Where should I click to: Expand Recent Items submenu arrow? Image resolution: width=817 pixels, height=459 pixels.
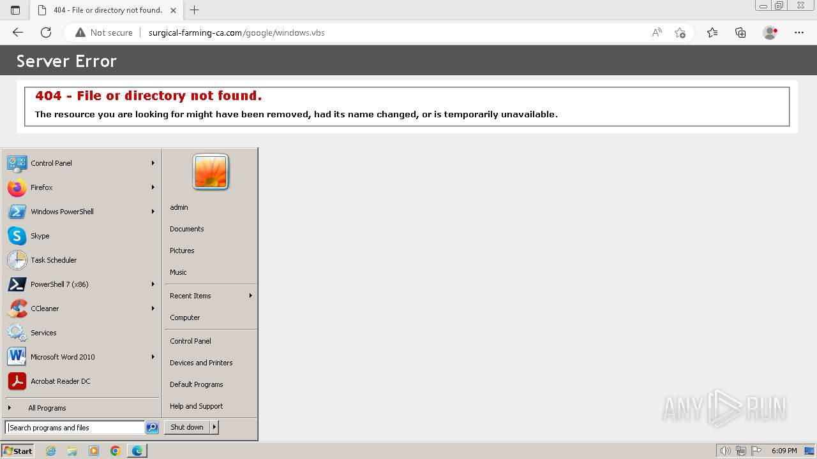[x=251, y=296]
